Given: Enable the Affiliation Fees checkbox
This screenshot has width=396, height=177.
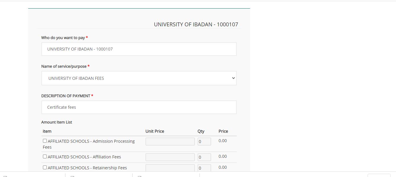Looking at the screenshot, I should click(x=45, y=157).
